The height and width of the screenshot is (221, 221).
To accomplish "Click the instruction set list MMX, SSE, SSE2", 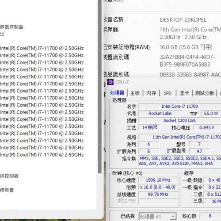I will tap(180, 161).
